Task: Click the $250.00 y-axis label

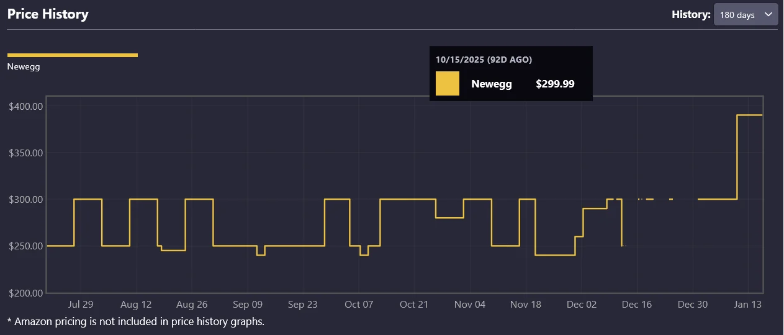Action: (x=25, y=246)
